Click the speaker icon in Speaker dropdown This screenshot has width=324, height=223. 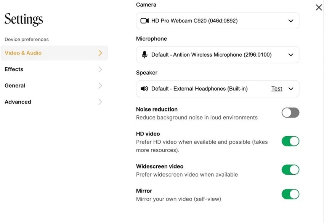pyautogui.click(x=144, y=89)
